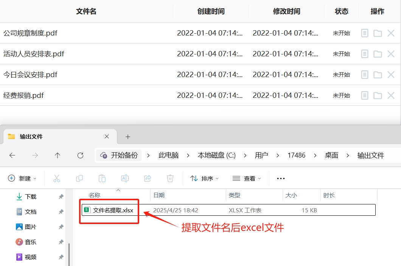401x266 pixels.
Task: Open the three-dot more options menu
Action: pos(281,178)
